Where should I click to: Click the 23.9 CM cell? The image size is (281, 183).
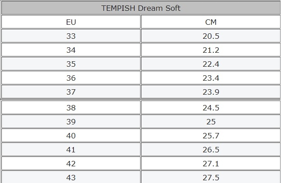[x=211, y=91]
